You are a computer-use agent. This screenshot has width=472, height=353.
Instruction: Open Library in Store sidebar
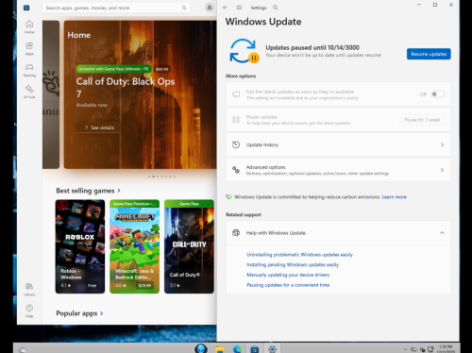29,290
